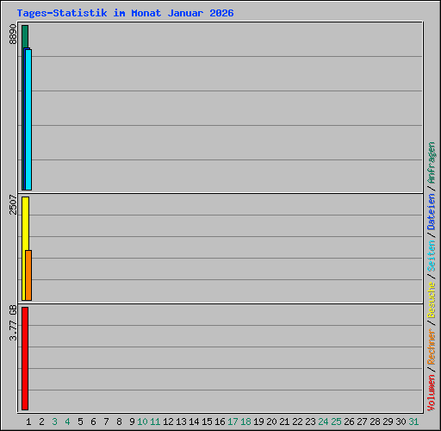
Task: Click day '2' on the x-axis
Action: (41, 422)
